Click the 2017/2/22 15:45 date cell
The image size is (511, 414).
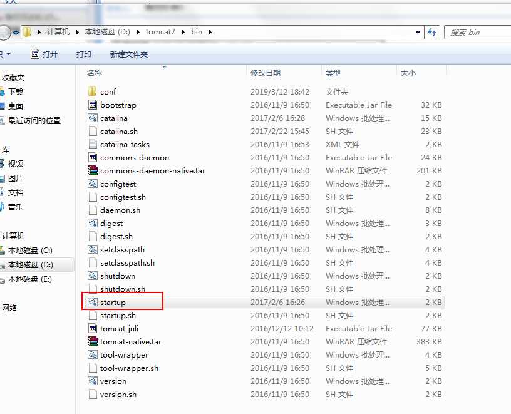click(280, 131)
